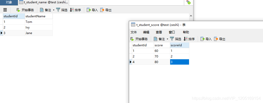263x103 pixels.
Task: Click 开始事务 in the t_student_score window
Action: click(139, 39)
